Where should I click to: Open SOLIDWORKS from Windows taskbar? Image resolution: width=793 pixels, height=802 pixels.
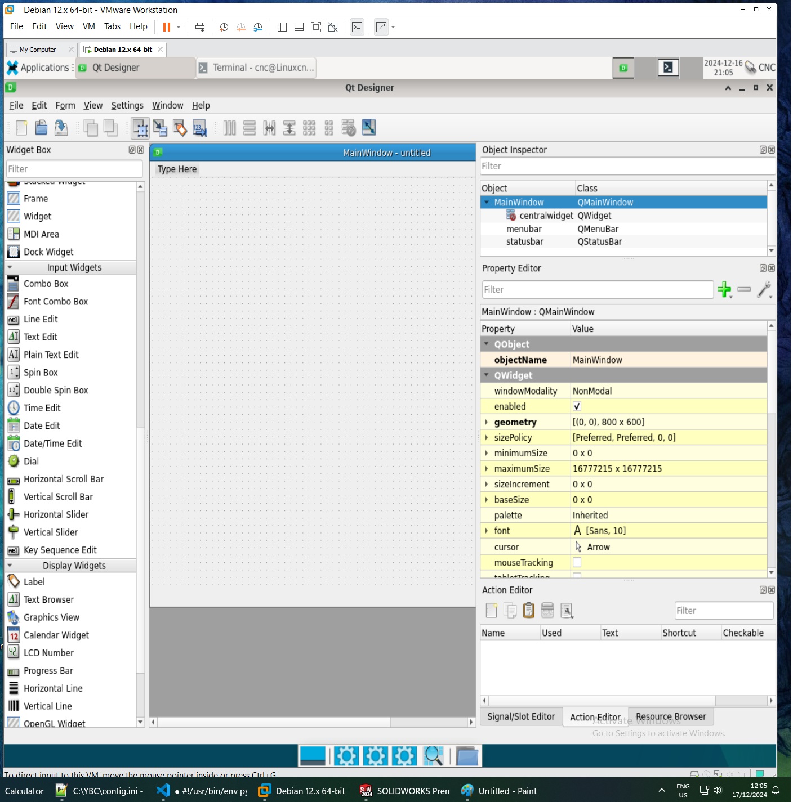click(x=406, y=791)
